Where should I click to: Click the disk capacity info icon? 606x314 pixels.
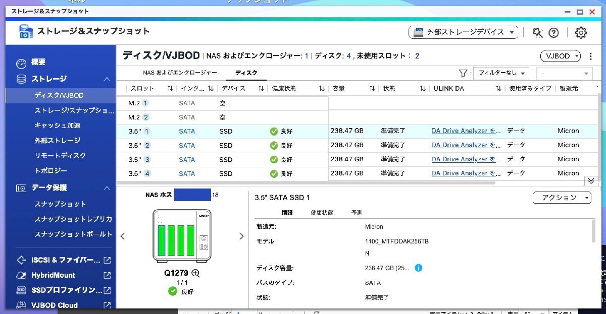(418, 268)
